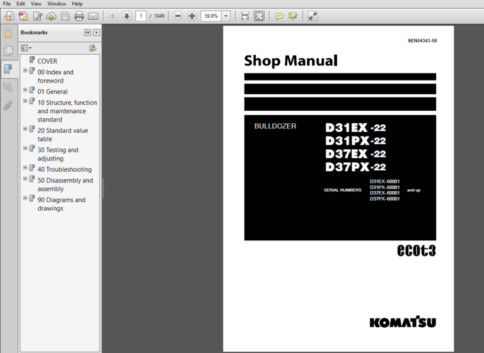
Task: Click the D31EX-22 model text
Action: [x=355, y=128]
